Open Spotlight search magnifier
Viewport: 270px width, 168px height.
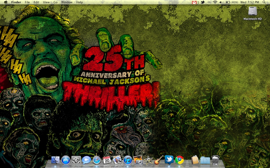click(x=264, y=2)
